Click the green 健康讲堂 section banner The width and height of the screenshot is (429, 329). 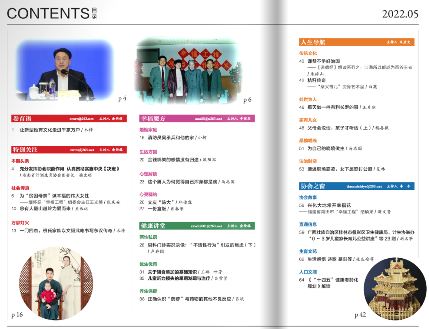point(197,226)
